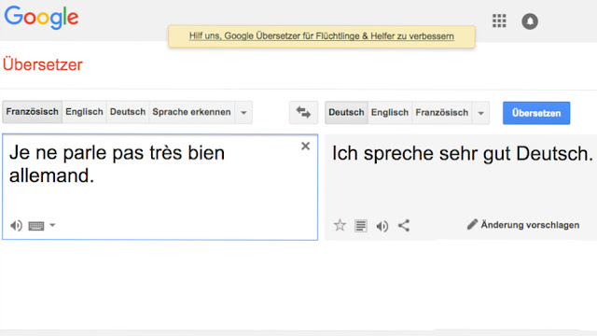Open the Google apps grid
The width and height of the screenshot is (597, 336).
point(499,21)
